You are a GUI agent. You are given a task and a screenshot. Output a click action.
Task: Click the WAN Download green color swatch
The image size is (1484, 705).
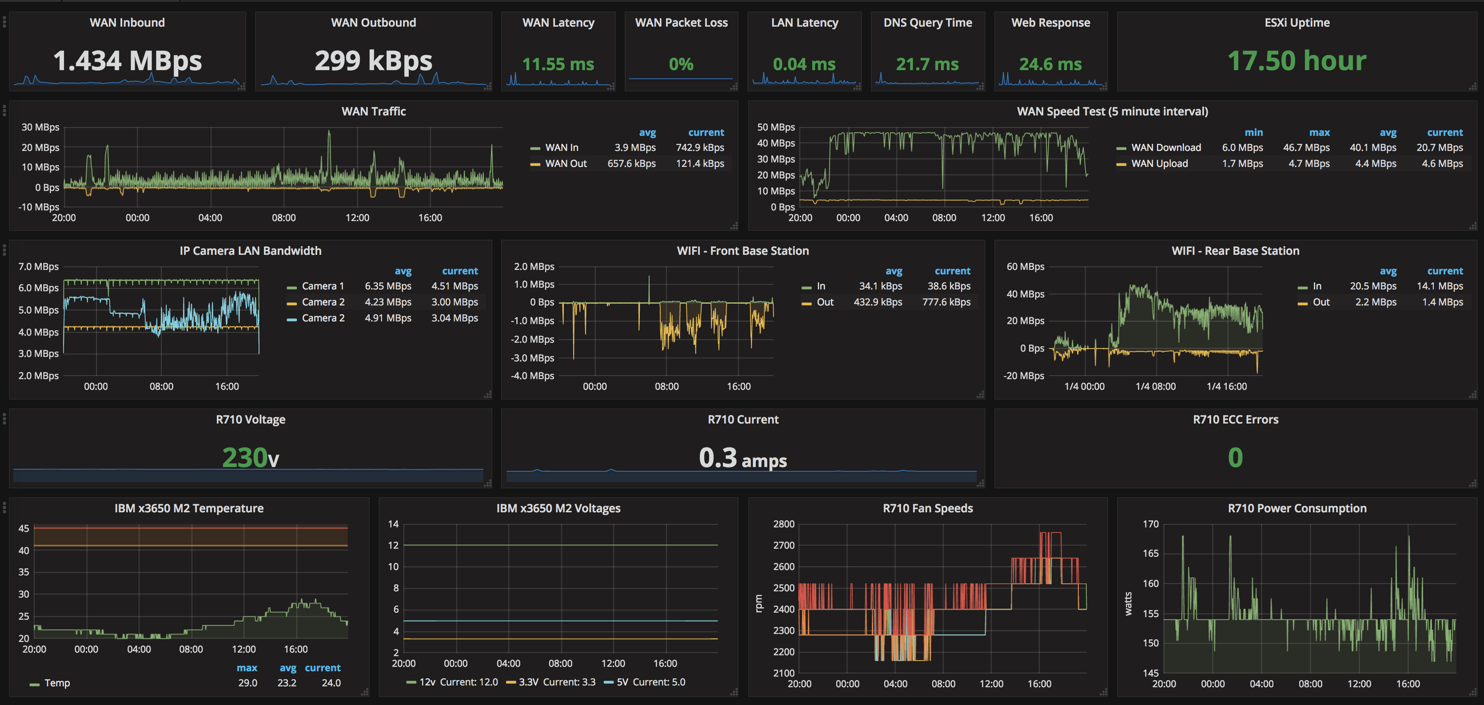point(1121,148)
